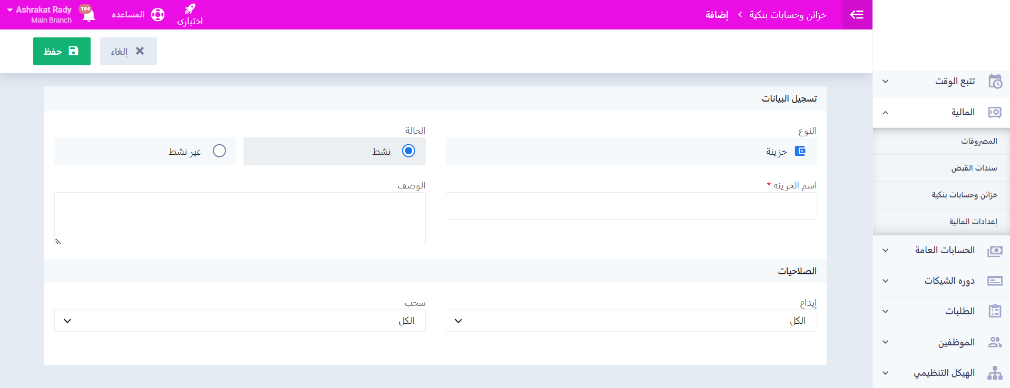Screen dimensions: 1010x388
Task: Open سندات القبض menu item
Action: pyautogui.click(x=974, y=168)
